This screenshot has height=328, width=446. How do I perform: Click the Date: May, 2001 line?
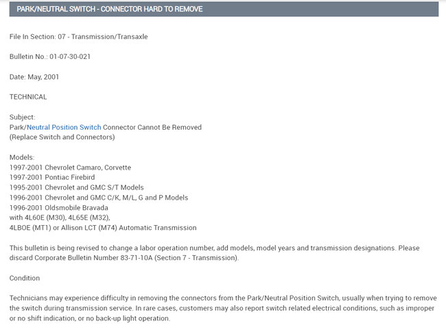click(34, 77)
